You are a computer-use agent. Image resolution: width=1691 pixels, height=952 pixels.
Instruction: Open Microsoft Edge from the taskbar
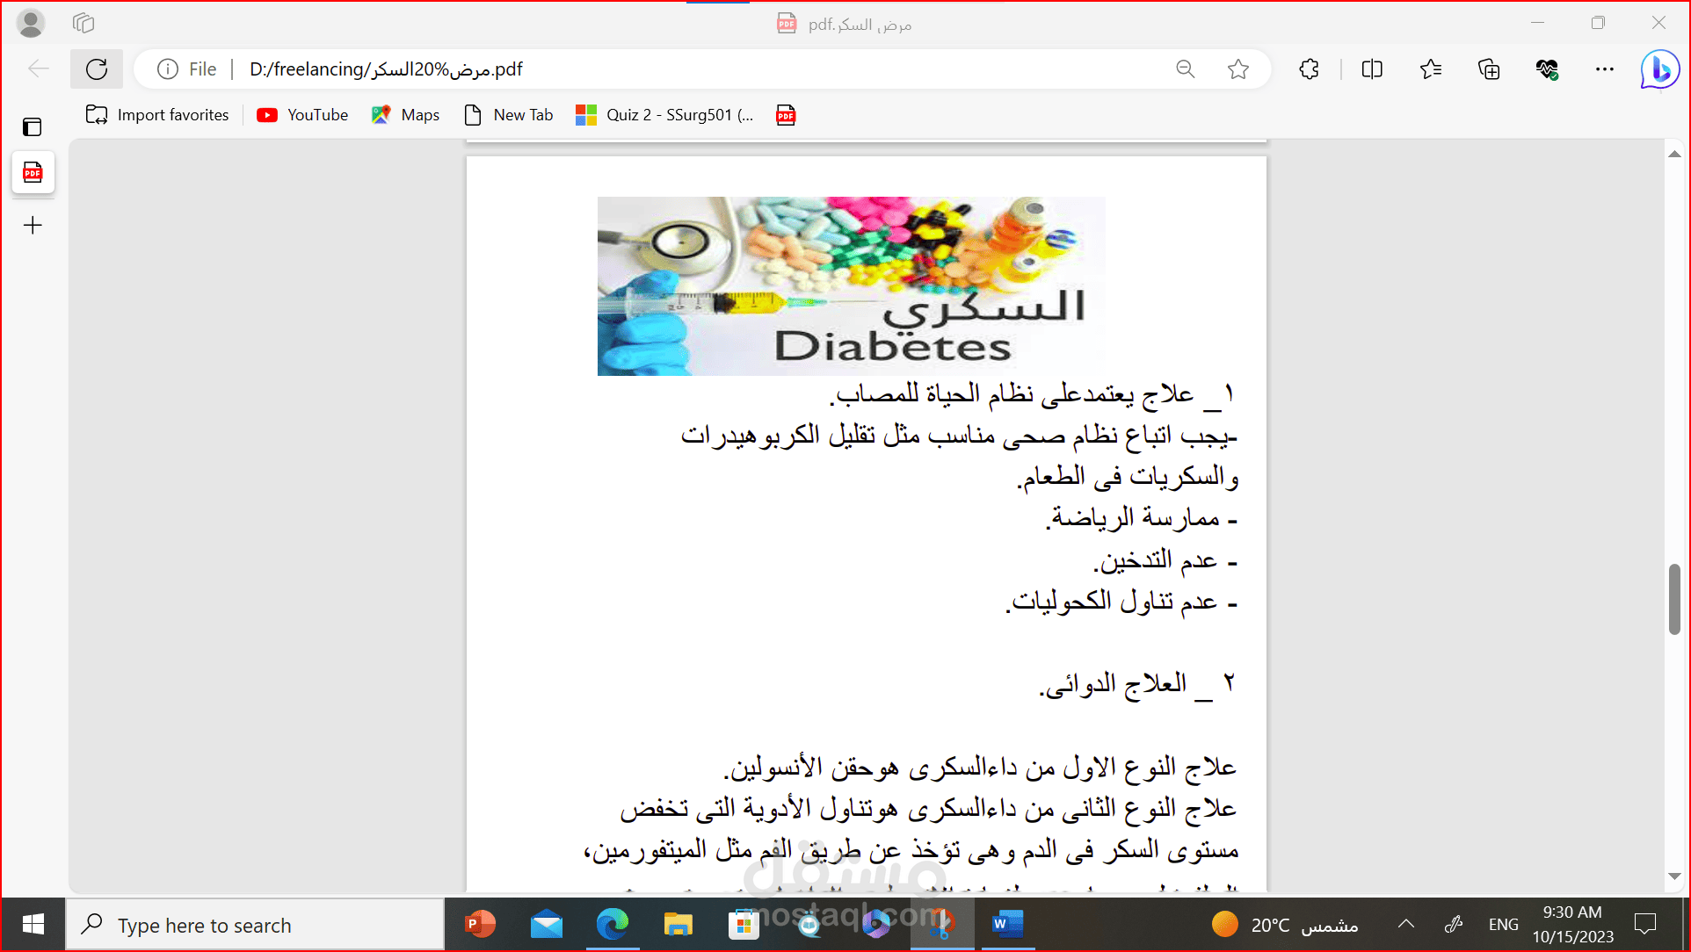pyautogui.click(x=612, y=925)
